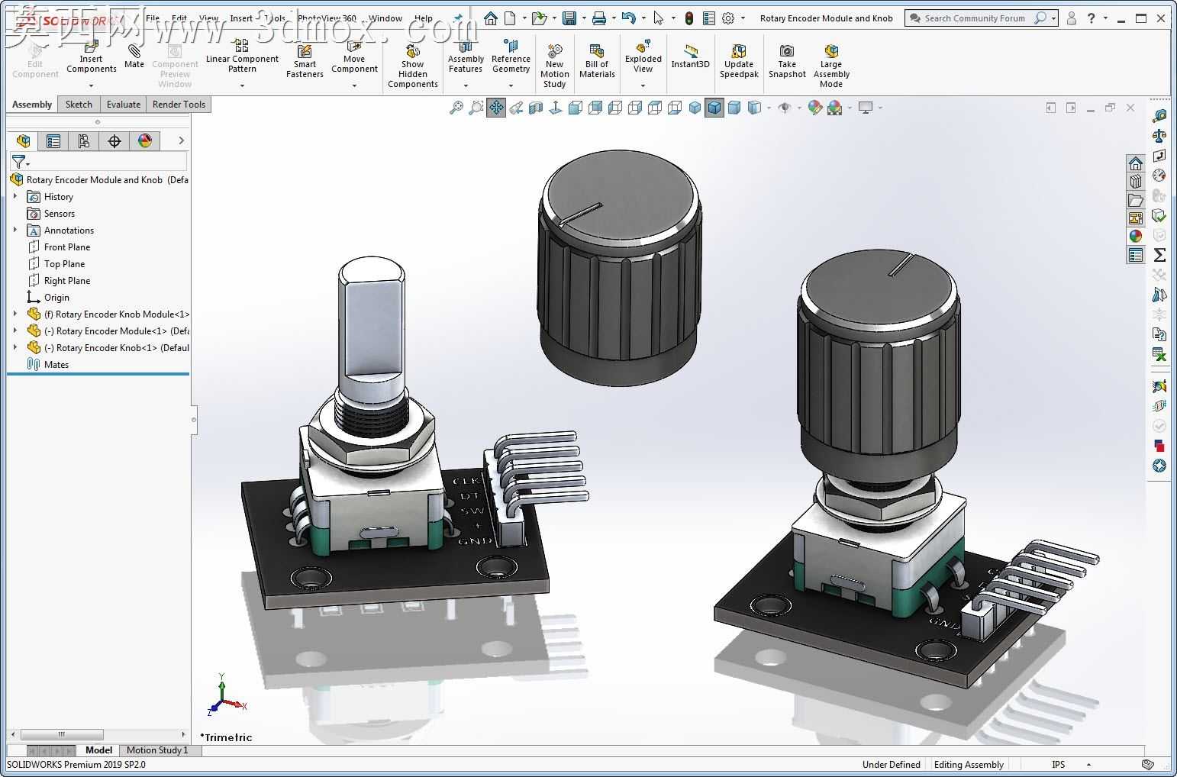This screenshot has width=1177, height=777.
Task: Click the Appearances color ball in task pane
Action: click(1136, 236)
